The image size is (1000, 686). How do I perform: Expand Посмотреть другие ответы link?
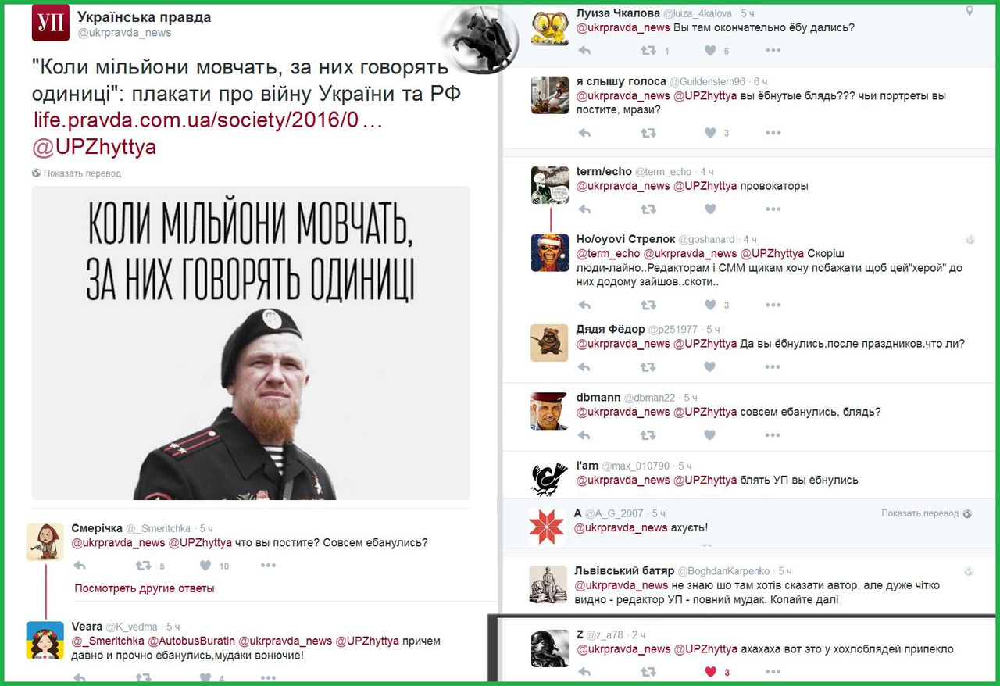tap(145, 588)
